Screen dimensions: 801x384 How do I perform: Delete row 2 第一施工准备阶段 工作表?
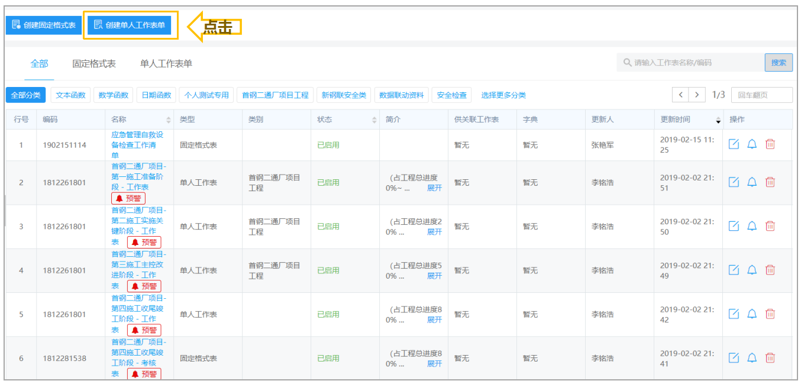coord(770,182)
